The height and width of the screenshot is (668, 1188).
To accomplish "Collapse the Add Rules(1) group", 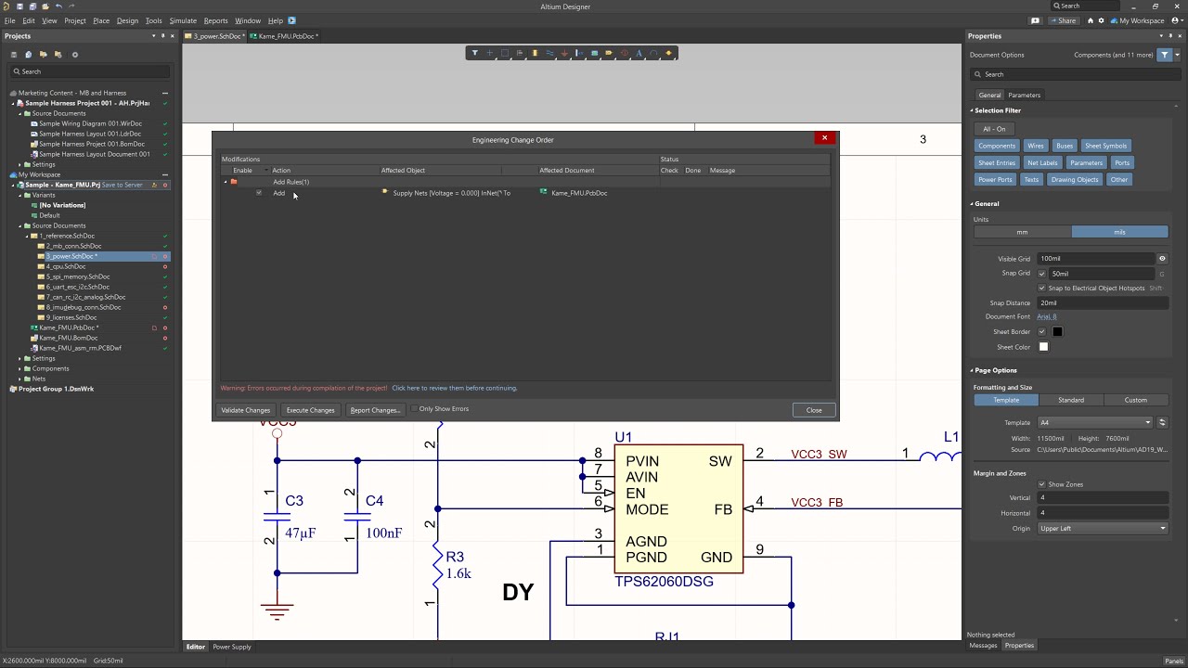I will coord(226,182).
